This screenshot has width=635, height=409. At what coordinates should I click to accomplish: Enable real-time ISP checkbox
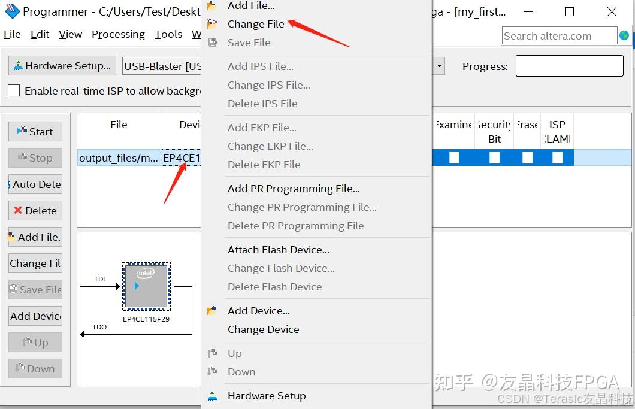[14, 90]
